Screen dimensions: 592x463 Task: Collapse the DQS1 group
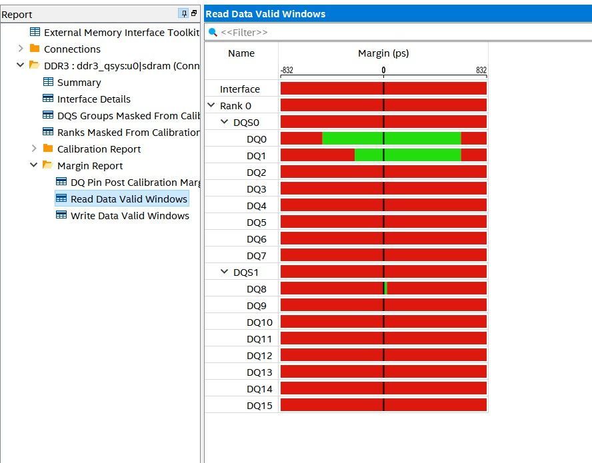[x=224, y=272]
